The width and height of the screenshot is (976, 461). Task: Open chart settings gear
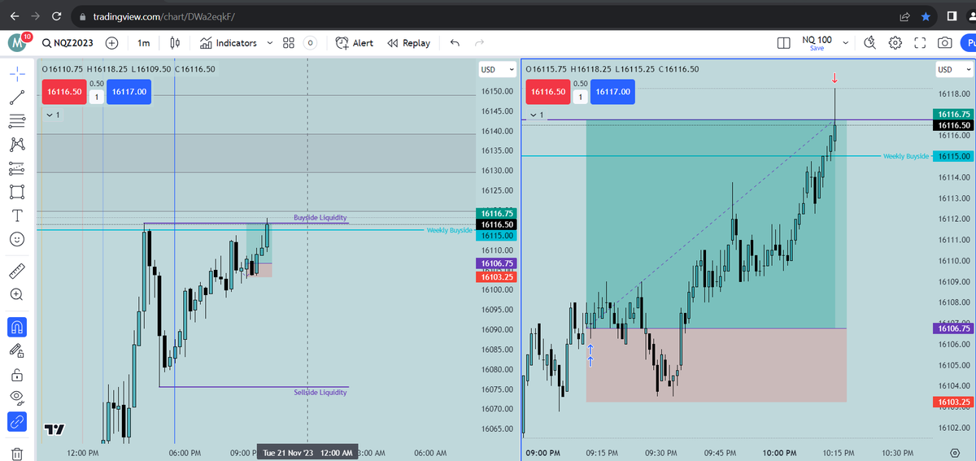point(895,43)
